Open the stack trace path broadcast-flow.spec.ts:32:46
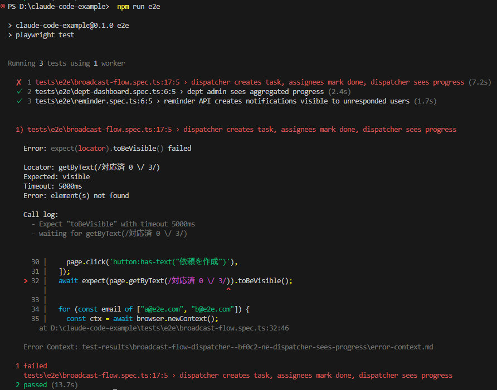Viewport: 497px width, 390px height. 170,328
